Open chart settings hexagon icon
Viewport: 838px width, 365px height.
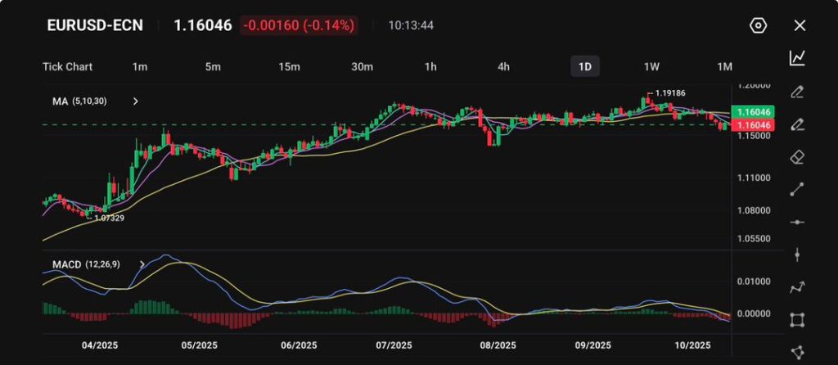pyautogui.click(x=758, y=25)
